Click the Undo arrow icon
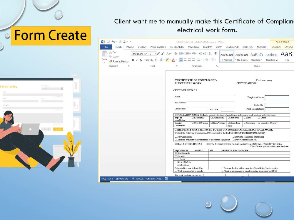The width and height of the screenshot is (294, 220). [x=113, y=42]
